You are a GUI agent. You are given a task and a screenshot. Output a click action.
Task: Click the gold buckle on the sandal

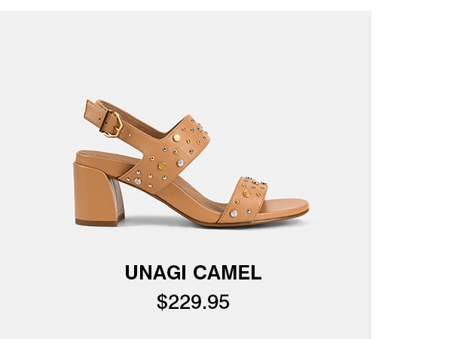coord(111,124)
